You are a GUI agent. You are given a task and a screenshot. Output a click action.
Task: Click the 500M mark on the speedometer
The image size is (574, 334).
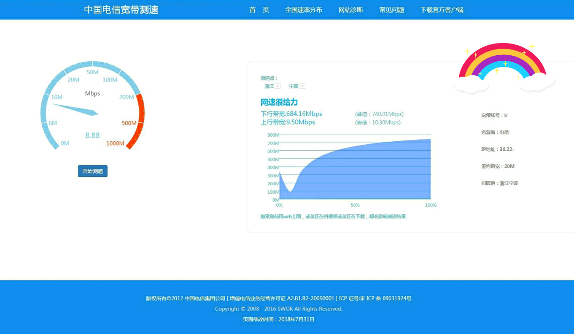pos(129,123)
